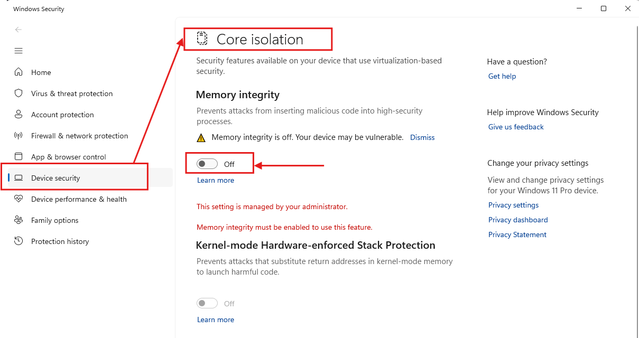The height and width of the screenshot is (338, 639).
Task: Click the Firewall & network protection antenna icon
Action: tap(18, 136)
